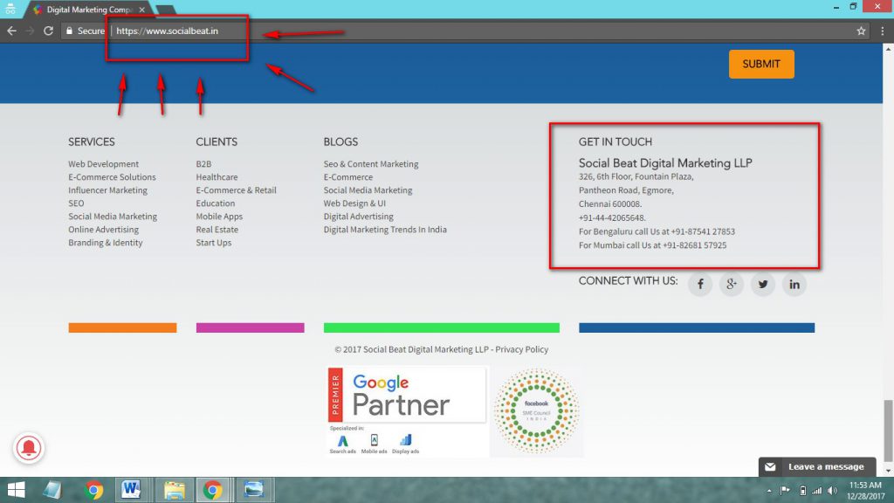Image resolution: width=894 pixels, height=503 pixels.
Task: Click the Google Partner Premier badge
Action: [x=407, y=395]
